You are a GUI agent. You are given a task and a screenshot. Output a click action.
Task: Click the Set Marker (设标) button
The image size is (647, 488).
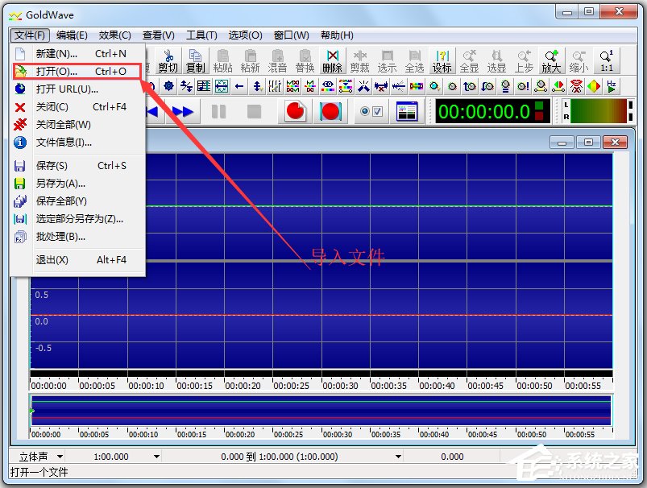[x=442, y=60]
